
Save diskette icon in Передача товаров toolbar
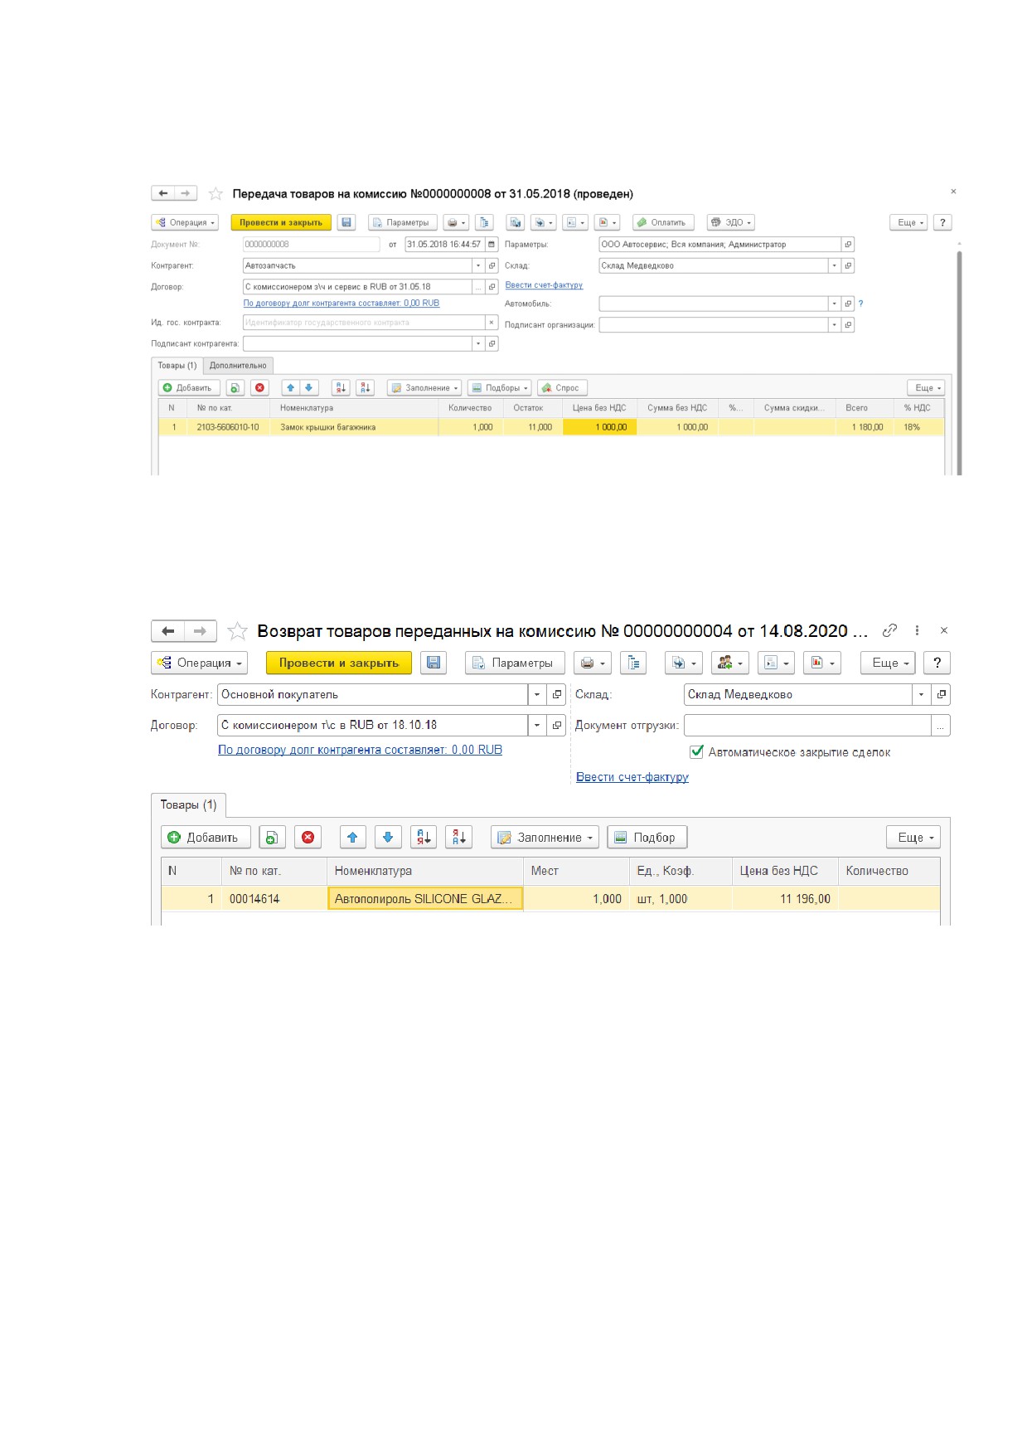point(346,222)
